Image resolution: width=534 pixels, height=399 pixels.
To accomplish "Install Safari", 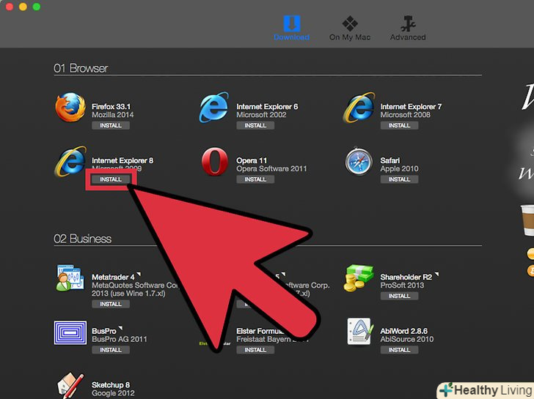I will [399, 179].
